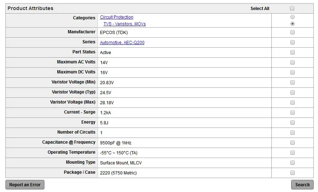Click the 28.18V value
The width and height of the screenshot is (318, 192).
107,103
